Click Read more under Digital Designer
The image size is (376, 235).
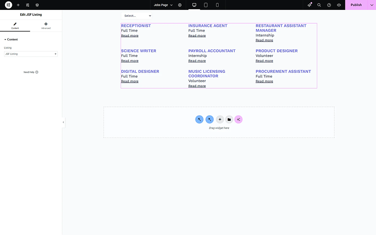130,81
